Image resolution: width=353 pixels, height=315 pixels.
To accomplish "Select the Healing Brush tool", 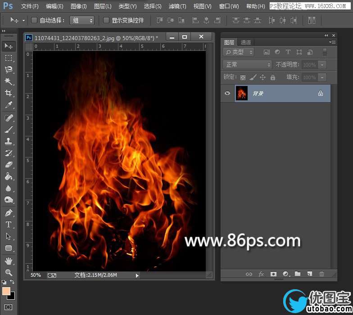I will coord(9,118).
